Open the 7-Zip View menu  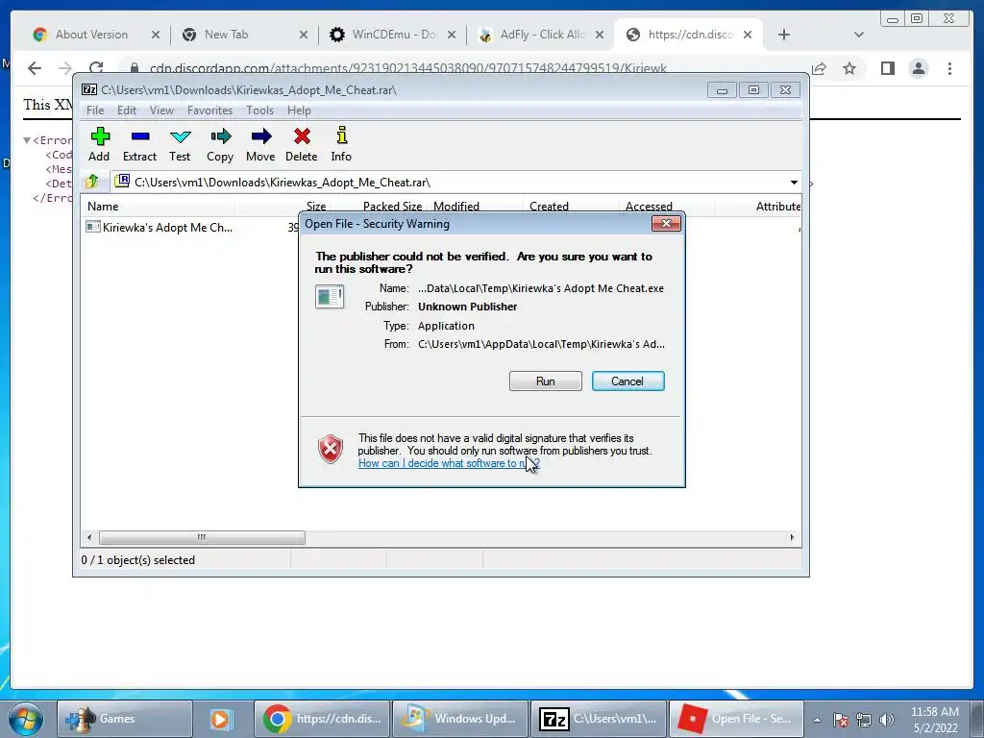pos(161,111)
